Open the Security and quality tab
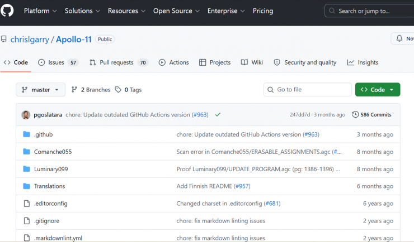 (x=305, y=62)
